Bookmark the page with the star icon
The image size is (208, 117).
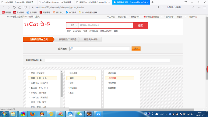point(33,7)
